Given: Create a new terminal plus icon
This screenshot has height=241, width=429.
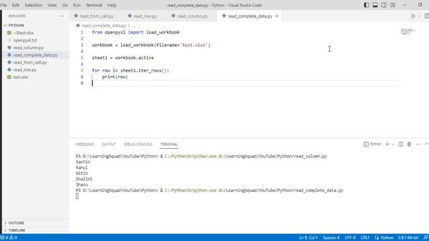Looking at the screenshot, I should pos(387,144).
